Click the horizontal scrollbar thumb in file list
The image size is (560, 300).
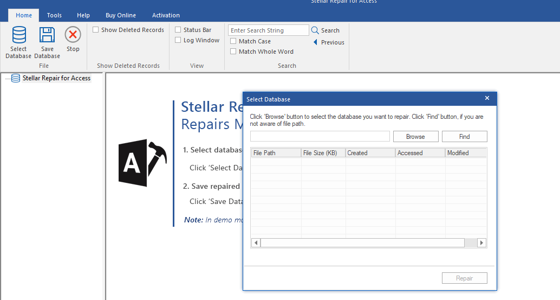click(x=362, y=243)
